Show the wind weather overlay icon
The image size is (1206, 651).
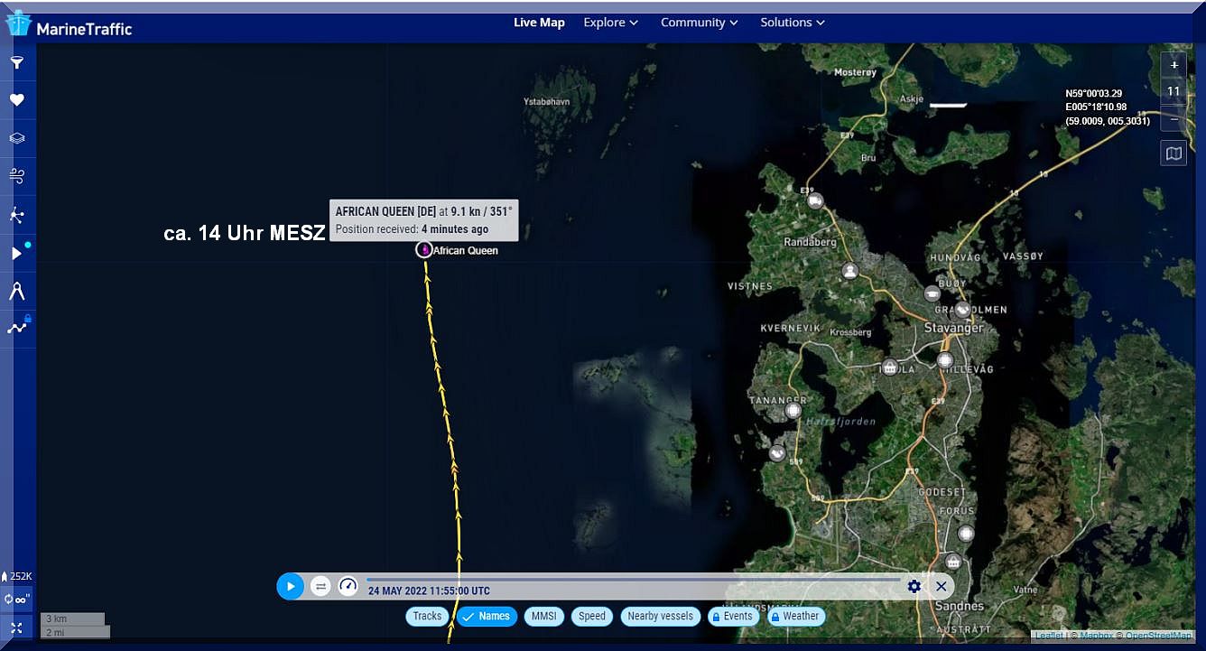click(16, 176)
